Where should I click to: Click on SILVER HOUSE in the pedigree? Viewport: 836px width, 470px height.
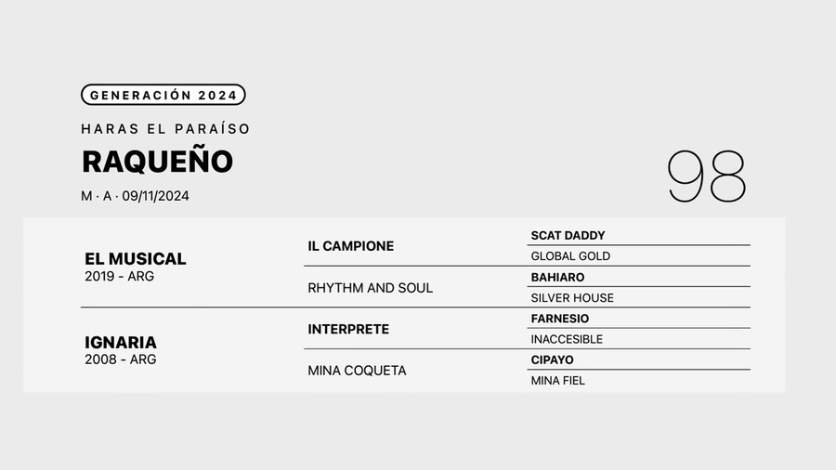(572, 298)
